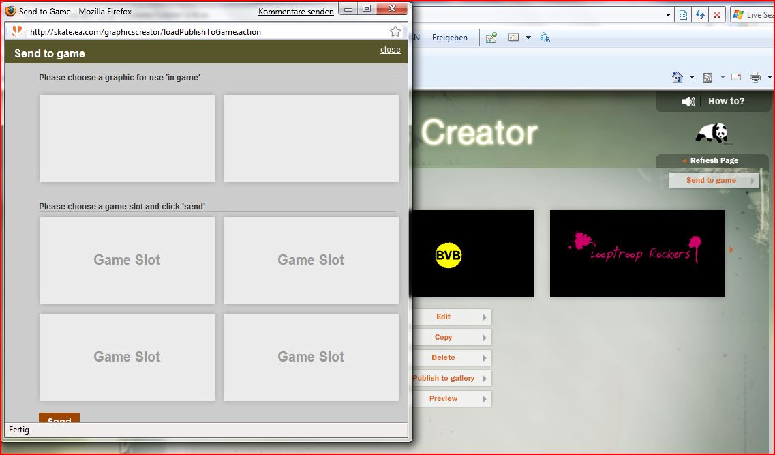Click the translate icon in toolbar
The width and height of the screenshot is (775, 455).
(545, 38)
